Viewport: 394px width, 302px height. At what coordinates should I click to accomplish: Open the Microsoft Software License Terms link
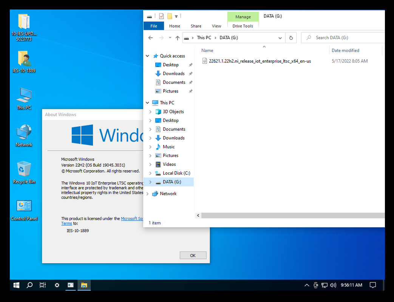132,219
